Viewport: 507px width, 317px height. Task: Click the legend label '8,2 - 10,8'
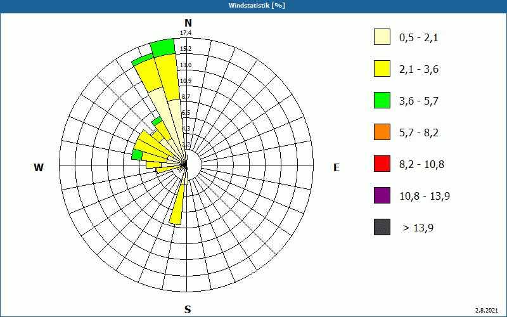[x=421, y=165]
